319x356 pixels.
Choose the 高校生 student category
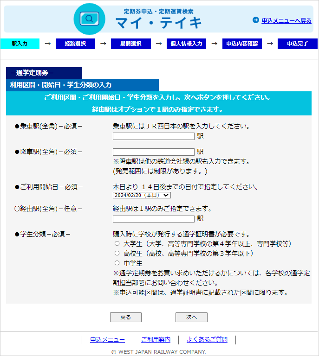tap(117, 253)
